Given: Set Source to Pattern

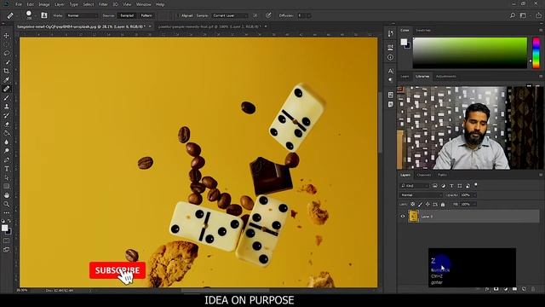Looking at the screenshot, I should tap(146, 15).
